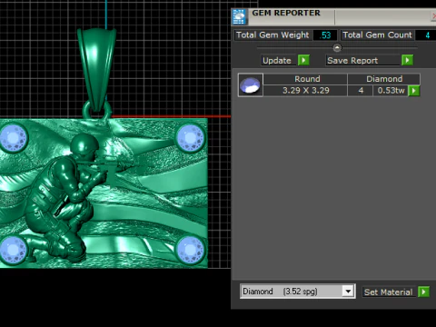Viewport: 436px width, 327px height.
Task: Click the Total Gem Count label
Action: (377, 35)
